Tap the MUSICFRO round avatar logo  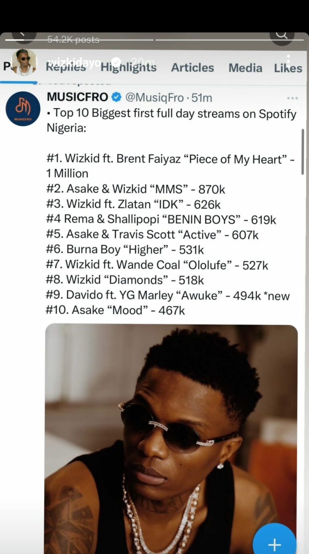pyautogui.click(x=23, y=109)
